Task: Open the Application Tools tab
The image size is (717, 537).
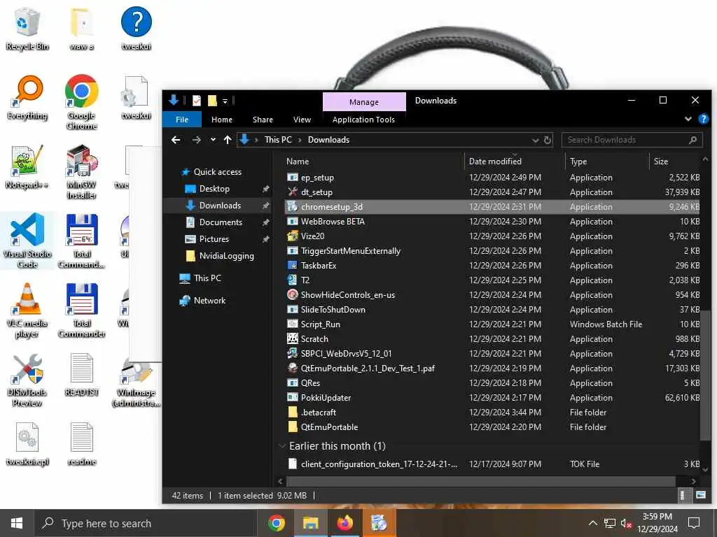Action: (x=363, y=120)
